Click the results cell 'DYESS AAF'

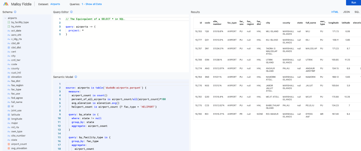tap(309, 115)
